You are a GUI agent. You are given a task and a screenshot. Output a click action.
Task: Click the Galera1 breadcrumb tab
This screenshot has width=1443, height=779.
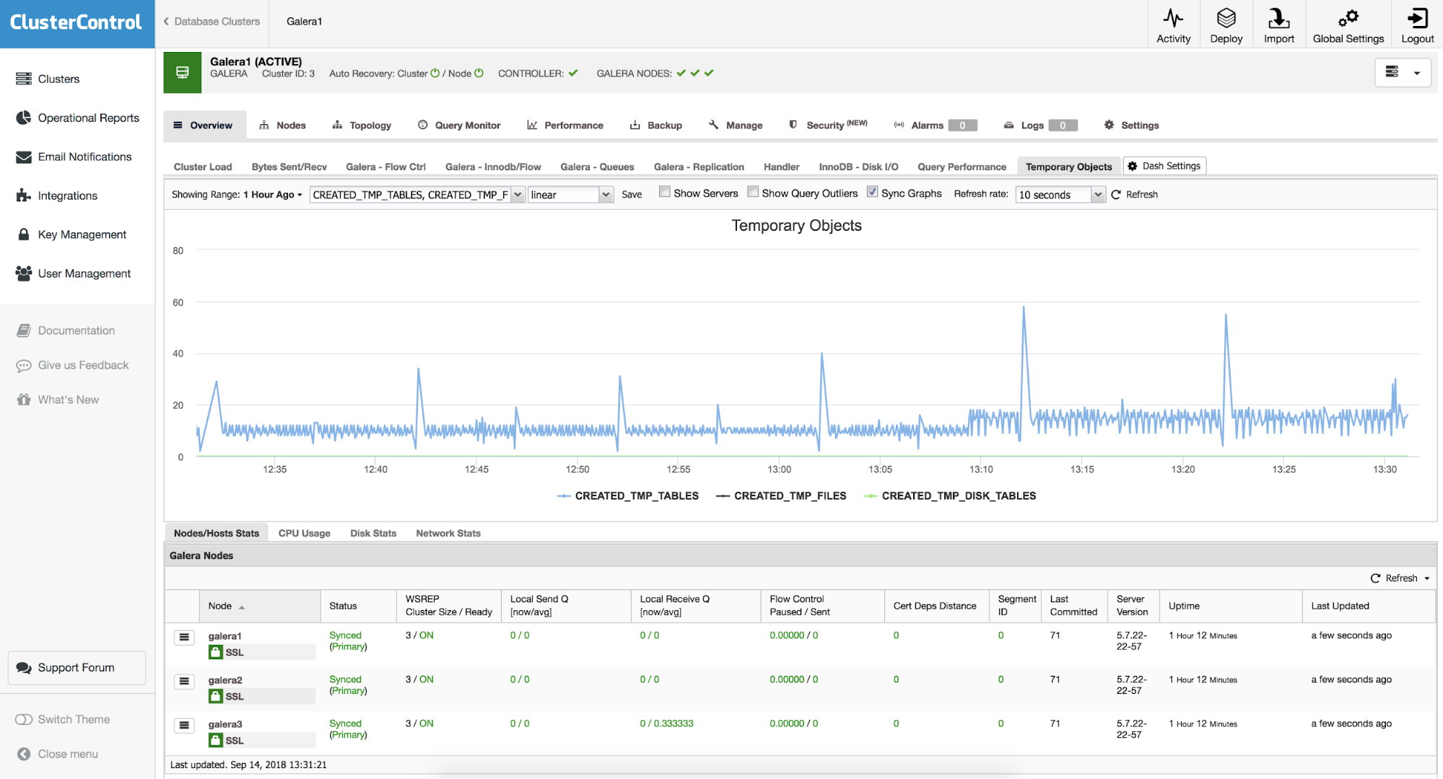[304, 22]
